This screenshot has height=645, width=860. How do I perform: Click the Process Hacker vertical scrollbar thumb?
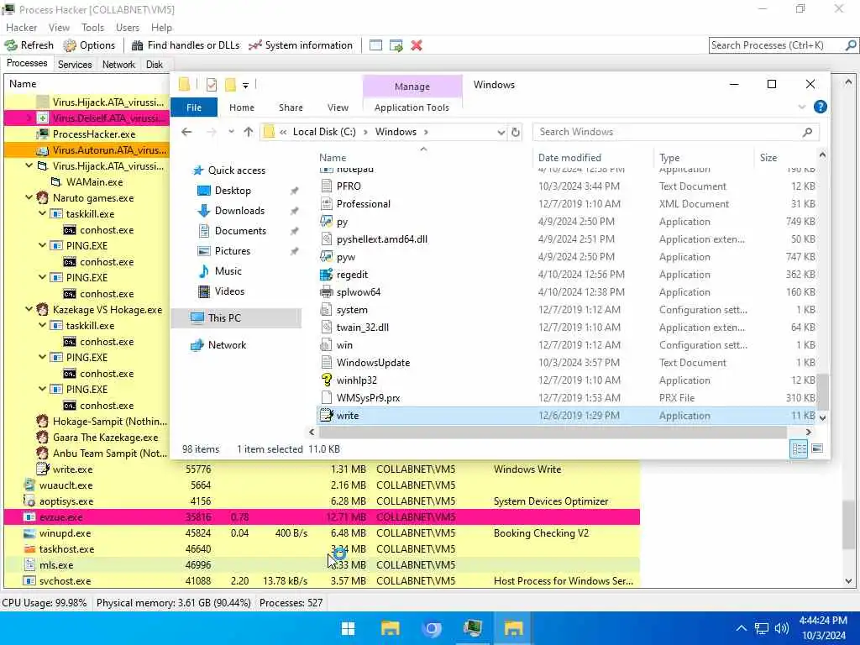pyautogui.click(x=848, y=524)
